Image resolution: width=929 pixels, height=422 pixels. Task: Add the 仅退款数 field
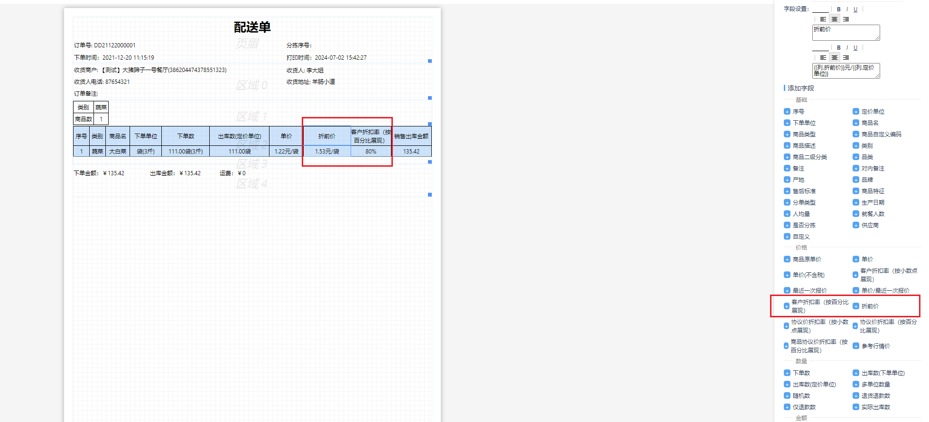coord(787,407)
